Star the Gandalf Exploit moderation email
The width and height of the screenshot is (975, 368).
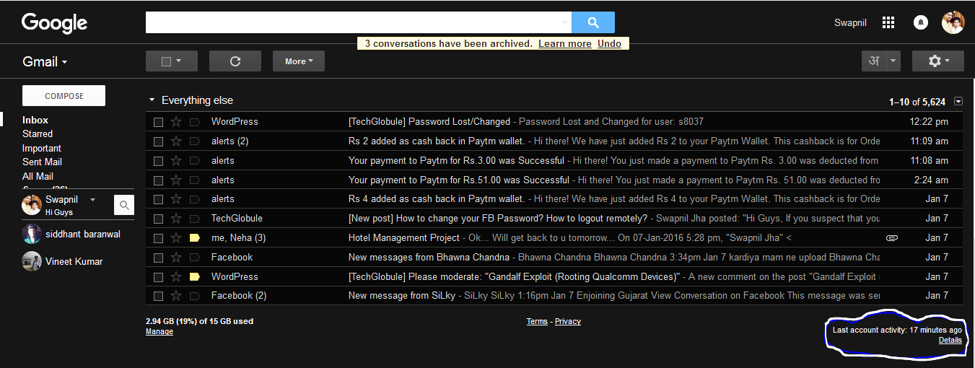point(176,277)
